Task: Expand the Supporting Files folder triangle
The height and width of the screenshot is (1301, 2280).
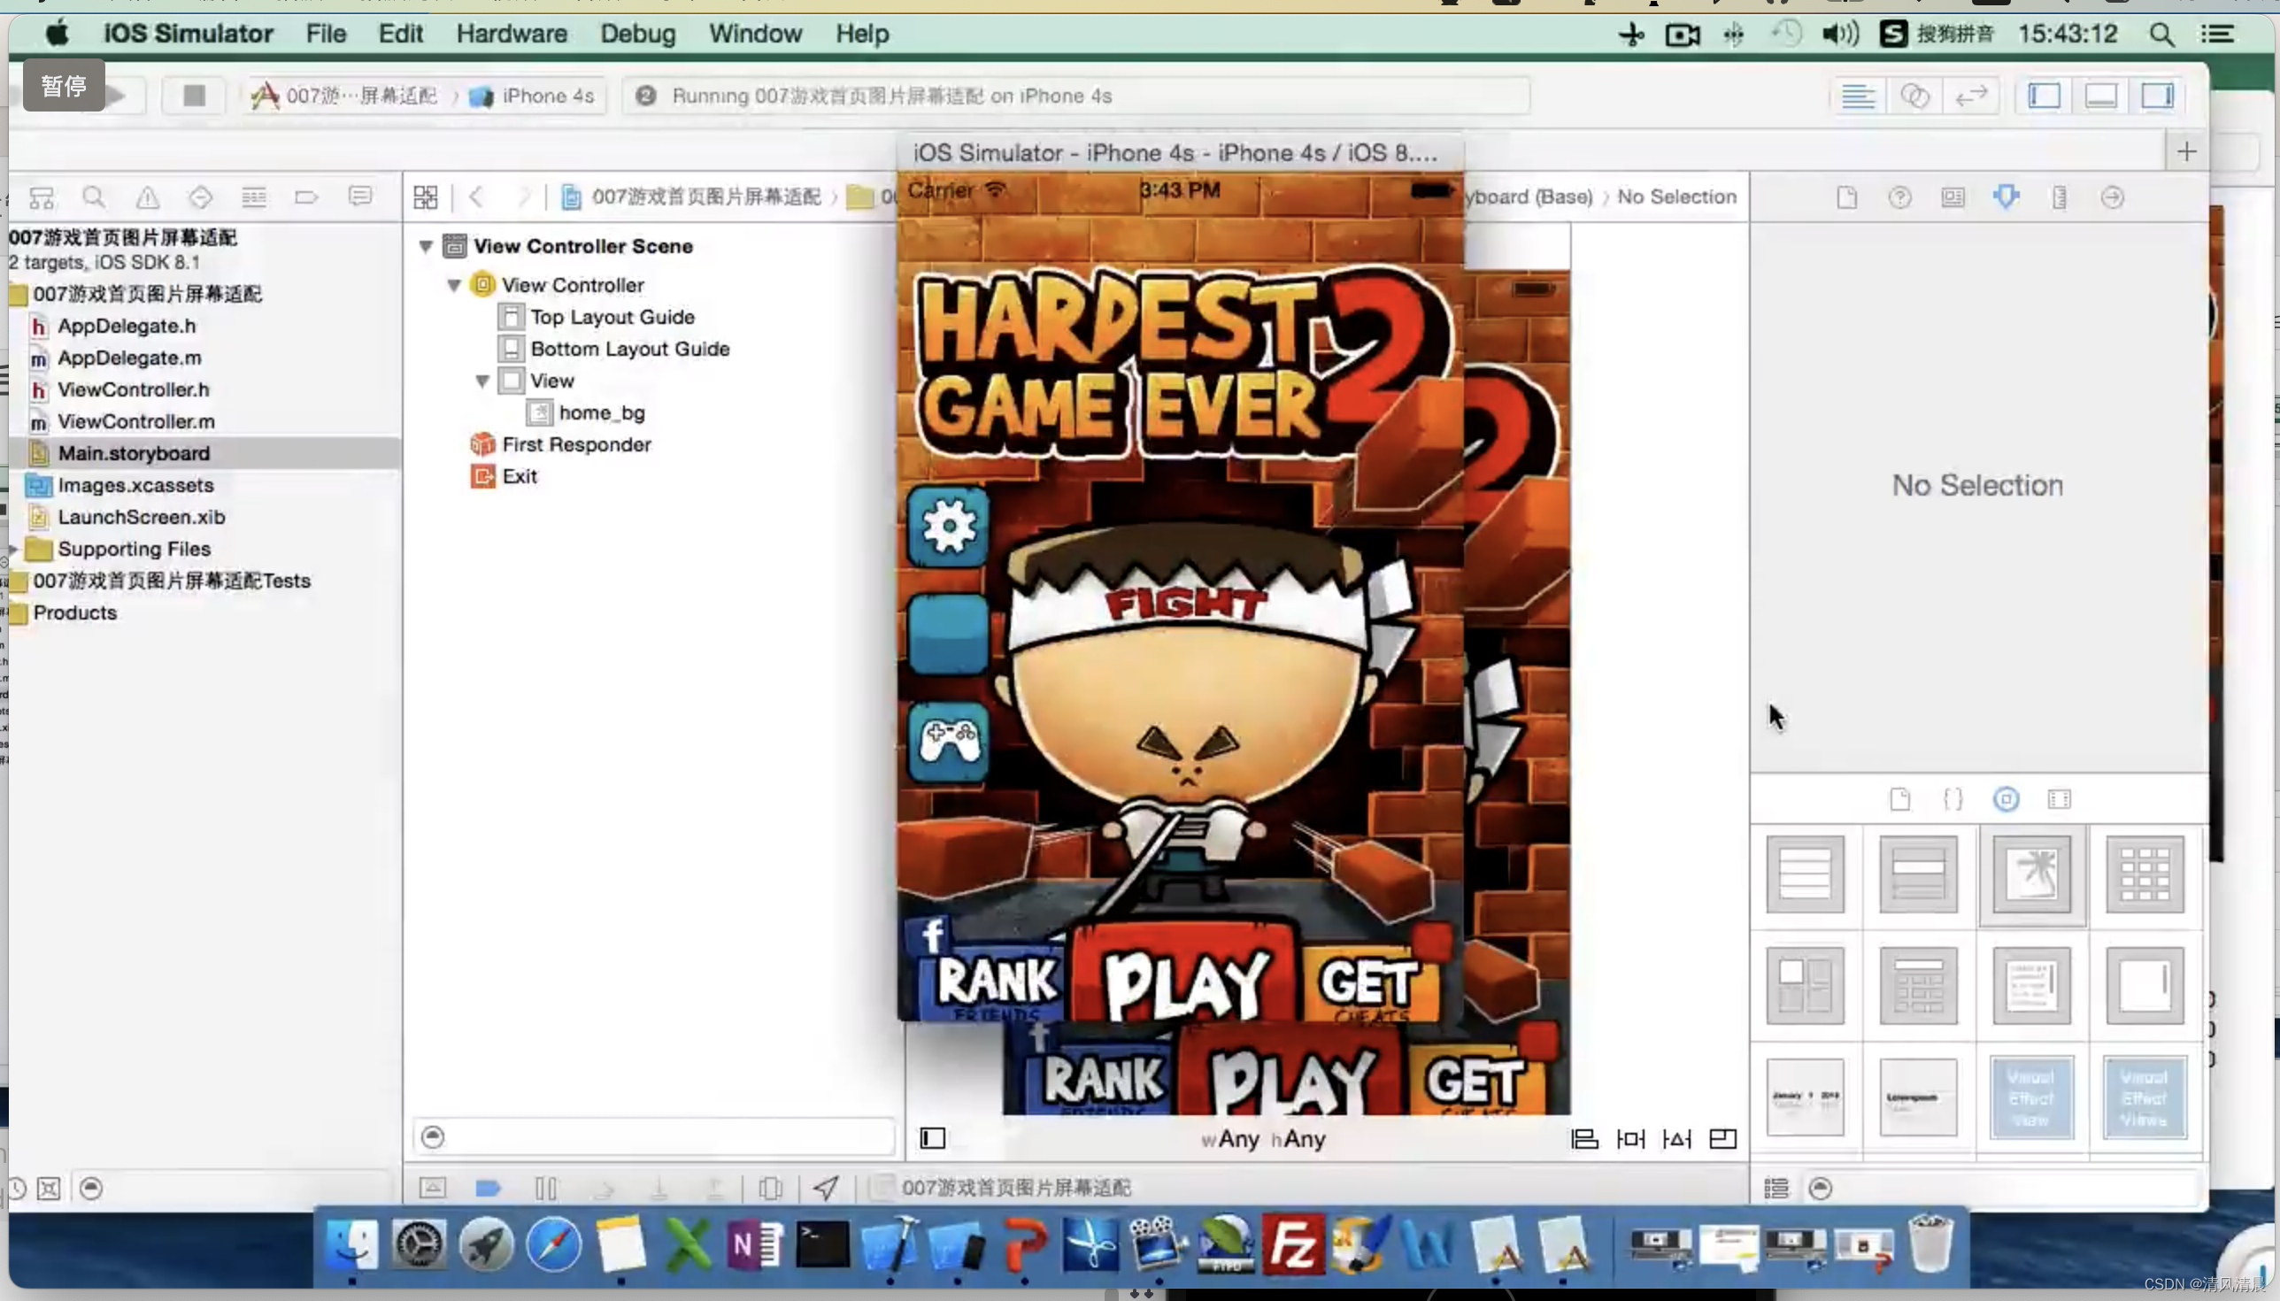Action: [x=13, y=549]
